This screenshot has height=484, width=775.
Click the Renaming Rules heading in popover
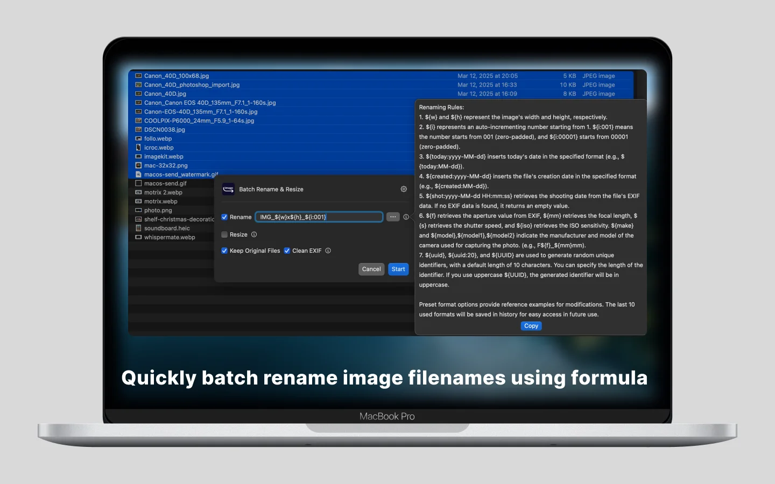coord(441,108)
